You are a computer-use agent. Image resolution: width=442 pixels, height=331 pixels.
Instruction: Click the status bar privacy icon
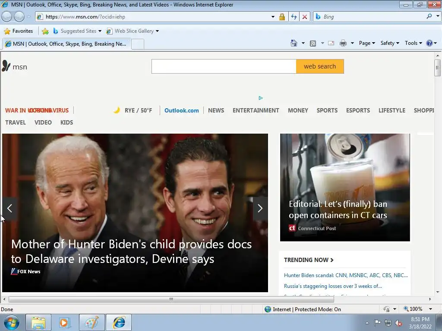click(x=386, y=309)
